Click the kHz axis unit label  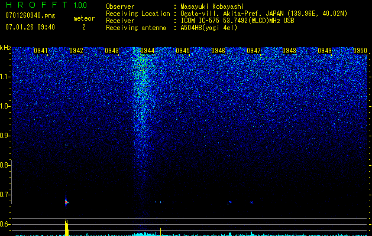point(5,48)
